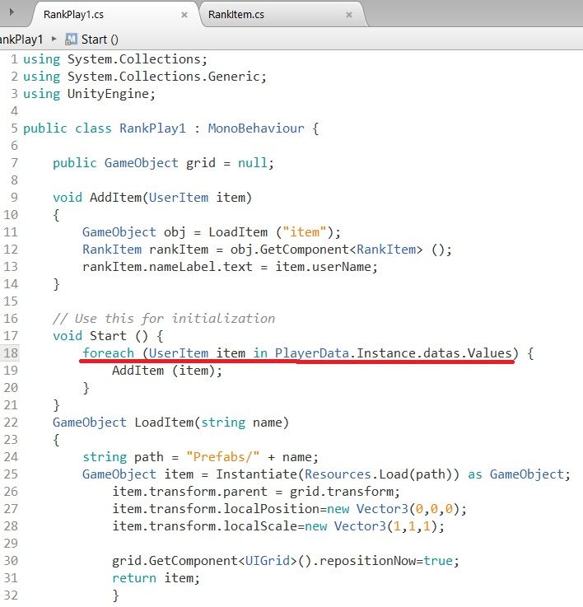Click the string "Prefabs/" on line 24
Image resolution: width=583 pixels, height=607 pixels.
coord(223,457)
